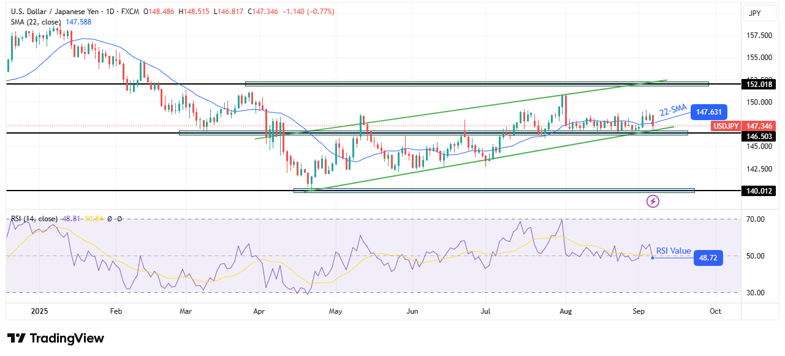Screen dimensions: 785x356
Task: Click the 152.018 resistance price label
Action: 758,85
